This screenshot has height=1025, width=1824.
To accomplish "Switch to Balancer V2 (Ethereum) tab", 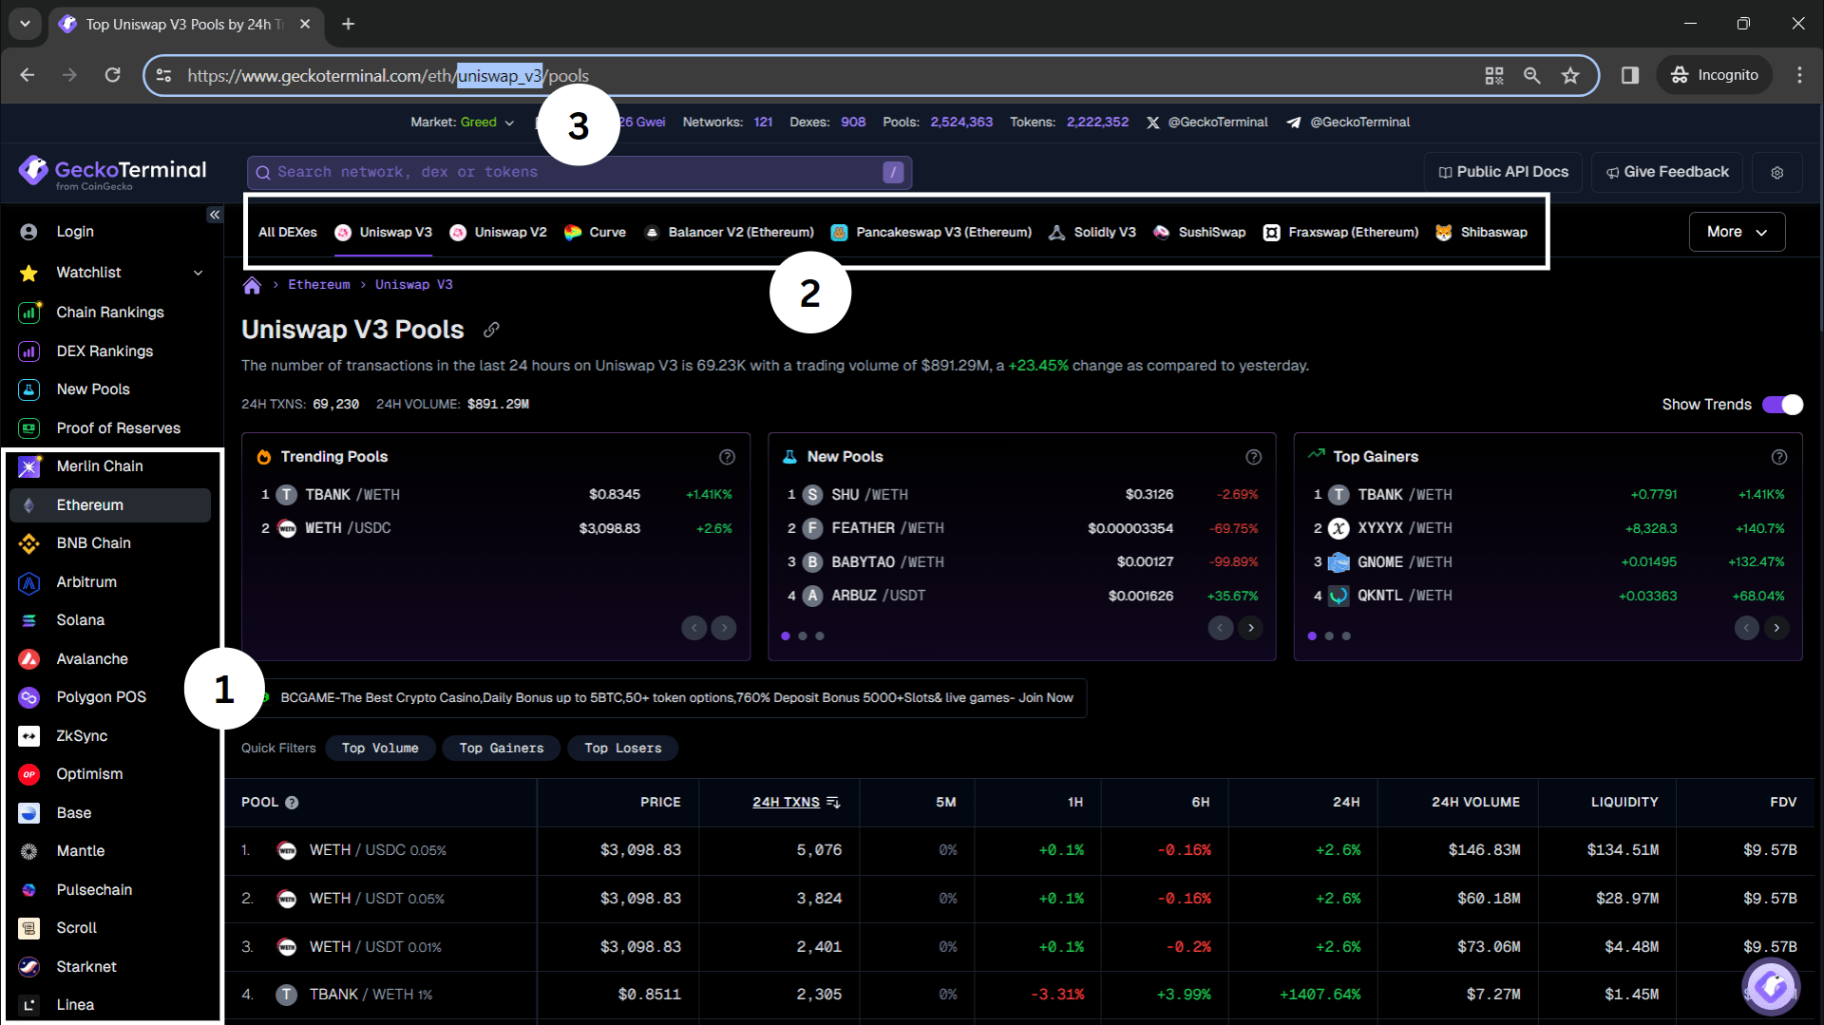I will tap(729, 233).
